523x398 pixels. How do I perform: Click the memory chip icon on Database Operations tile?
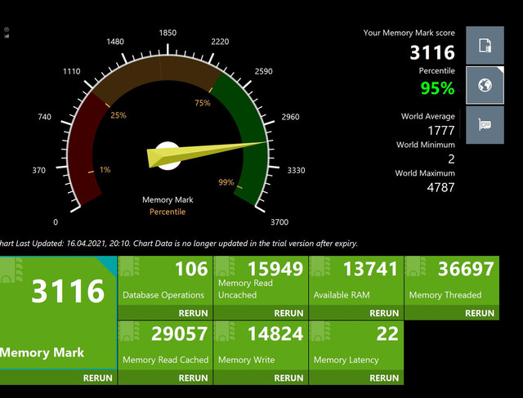130,266
